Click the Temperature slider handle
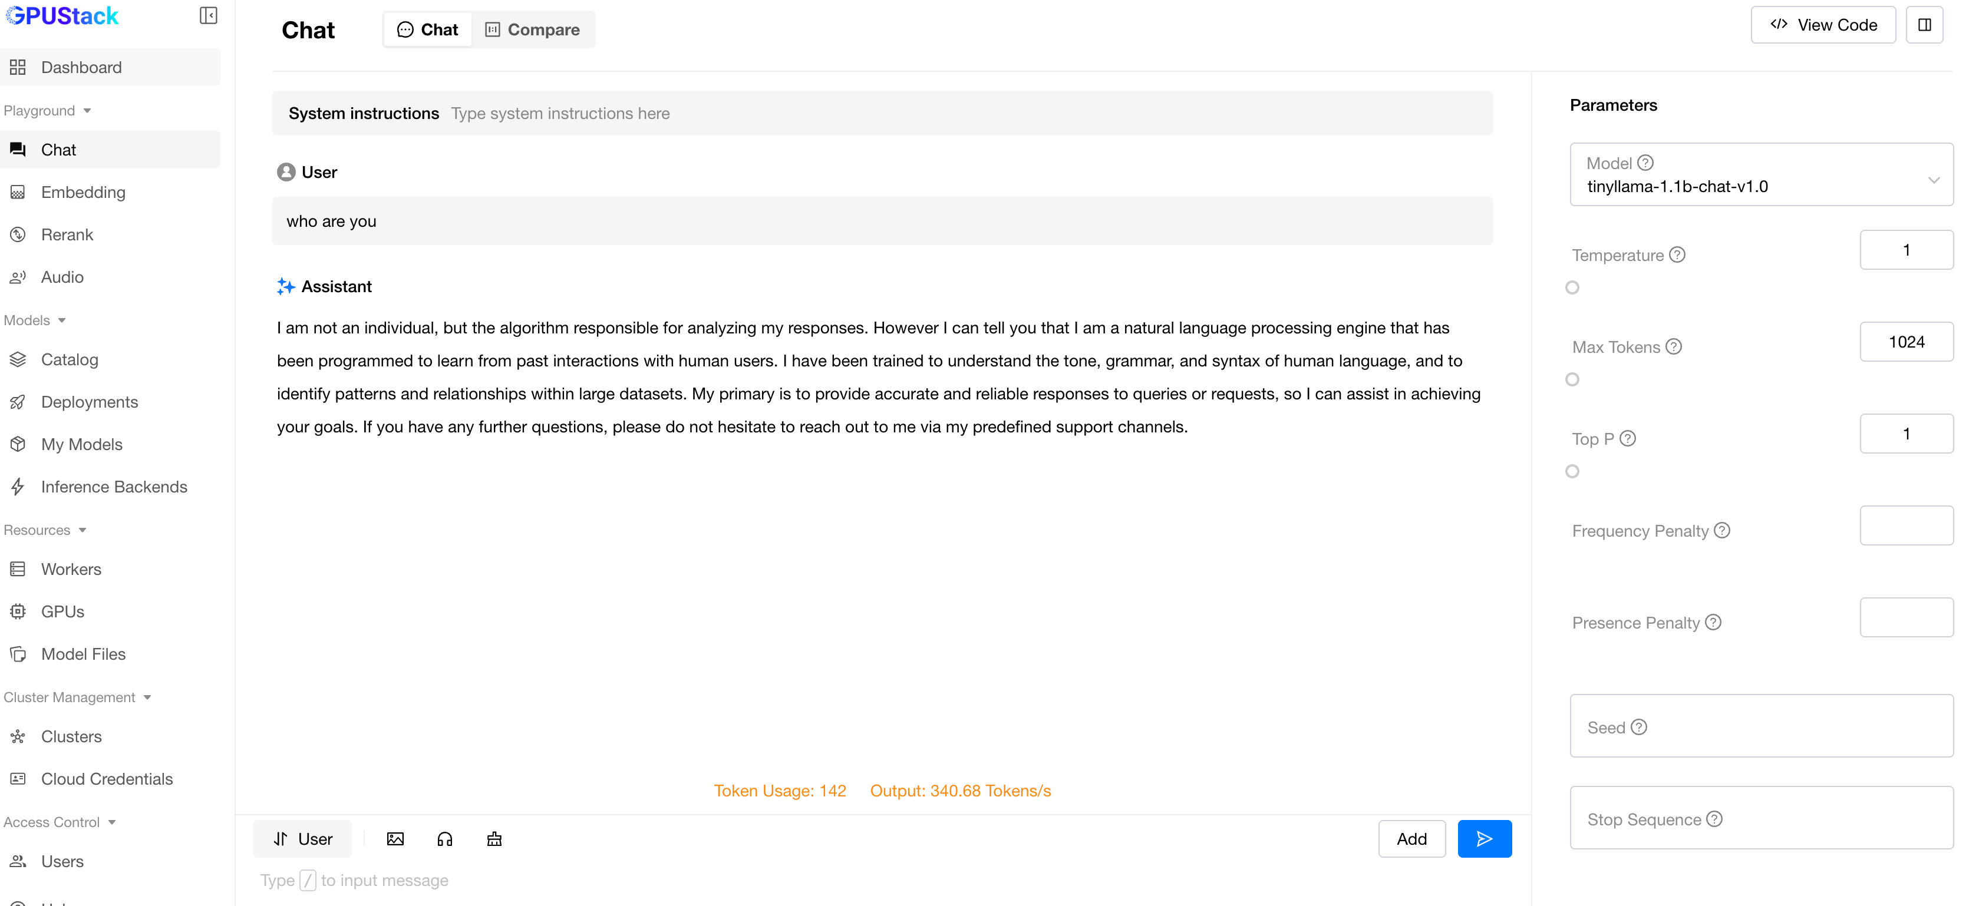Viewport: 1979px width, 906px height. tap(1572, 287)
